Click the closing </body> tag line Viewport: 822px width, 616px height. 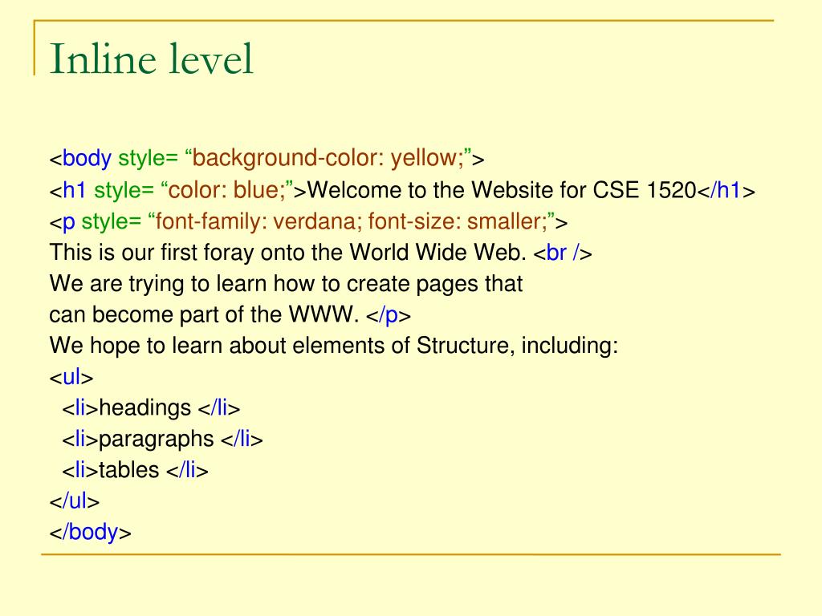click(90, 533)
